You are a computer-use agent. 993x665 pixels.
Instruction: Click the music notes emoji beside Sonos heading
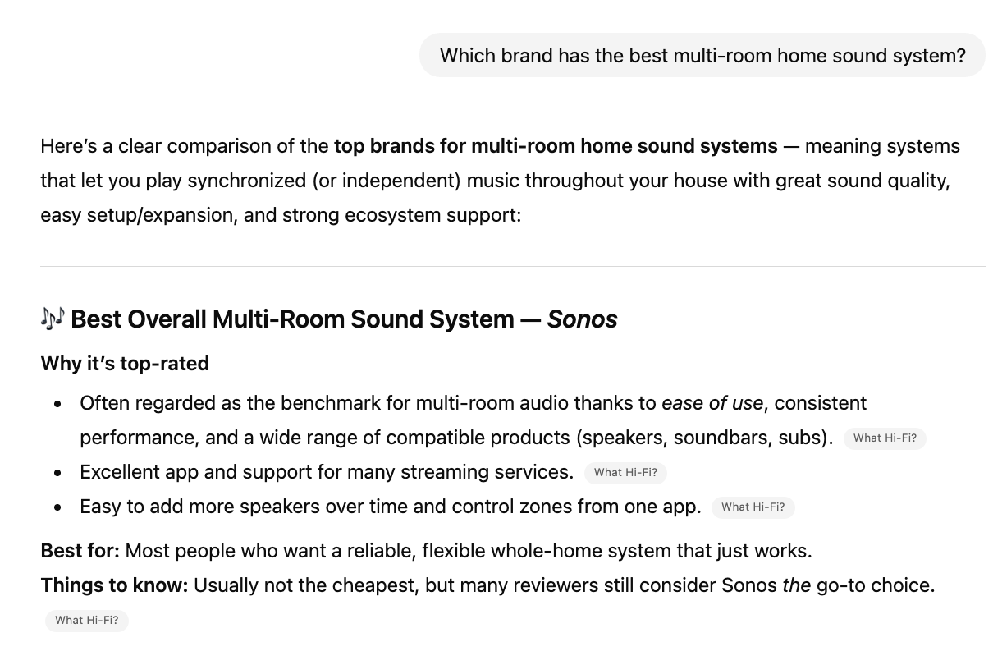(52, 319)
